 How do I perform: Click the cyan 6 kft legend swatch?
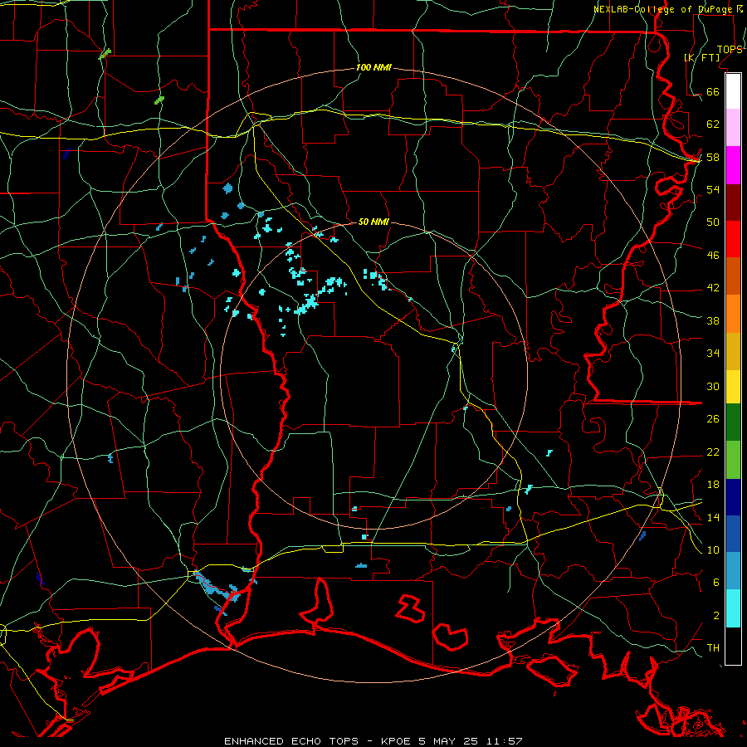(733, 608)
